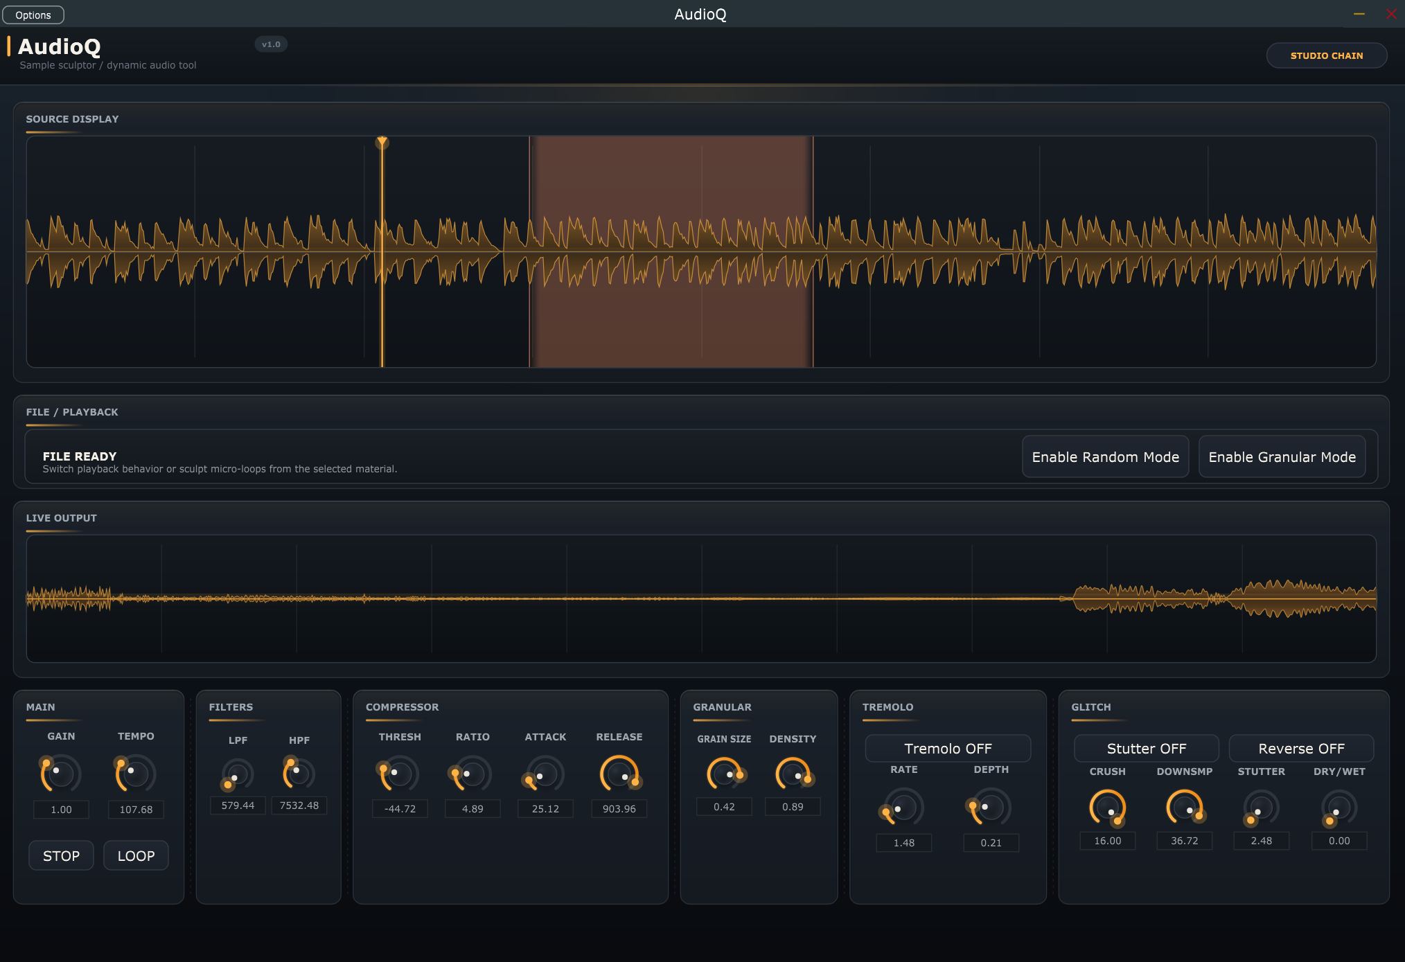The height and width of the screenshot is (962, 1405).
Task: Open the Options menu
Action: [33, 15]
